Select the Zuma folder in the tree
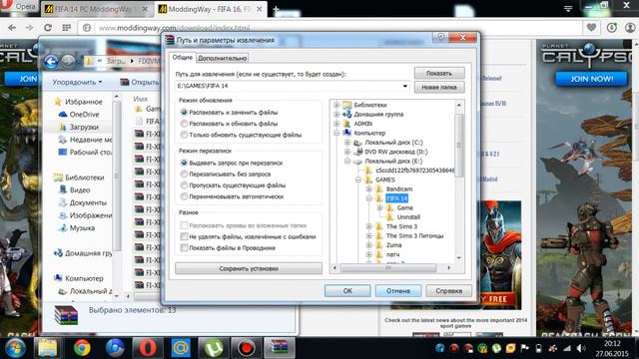The width and height of the screenshot is (639, 359). coord(393,245)
